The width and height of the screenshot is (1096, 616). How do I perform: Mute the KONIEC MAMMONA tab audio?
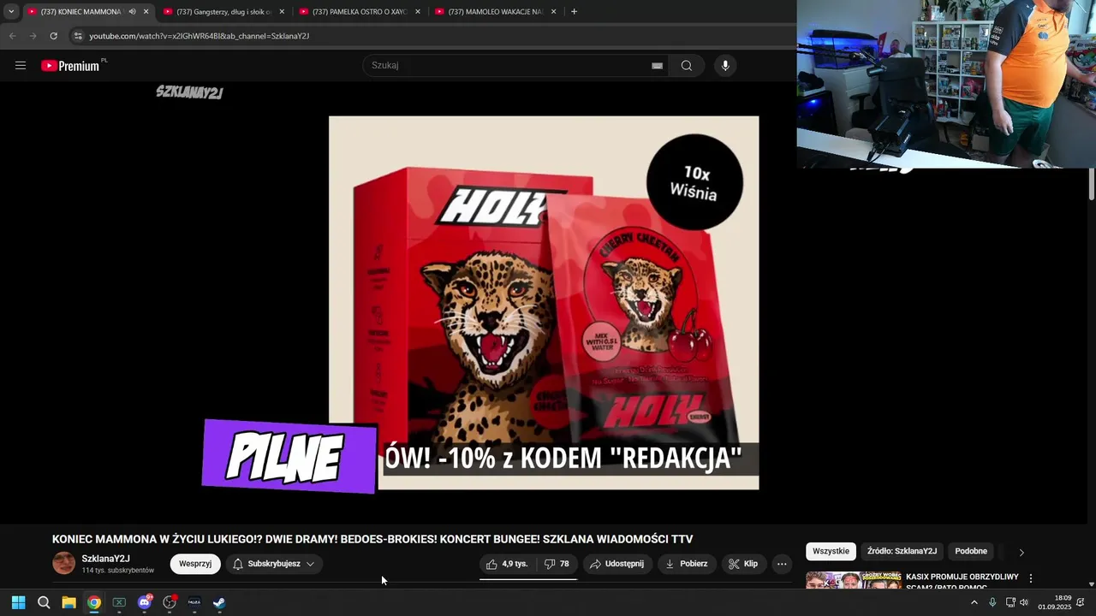pos(132,11)
